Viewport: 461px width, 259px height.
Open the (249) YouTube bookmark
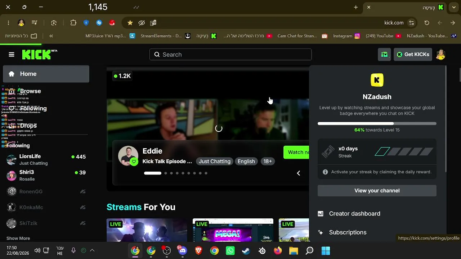click(x=383, y=36)
